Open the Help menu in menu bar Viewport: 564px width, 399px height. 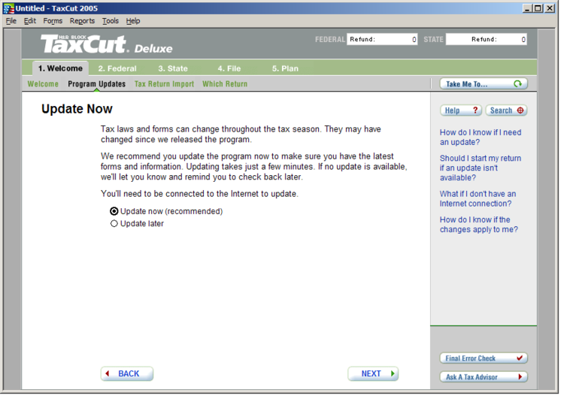click(x=134, y=21)
